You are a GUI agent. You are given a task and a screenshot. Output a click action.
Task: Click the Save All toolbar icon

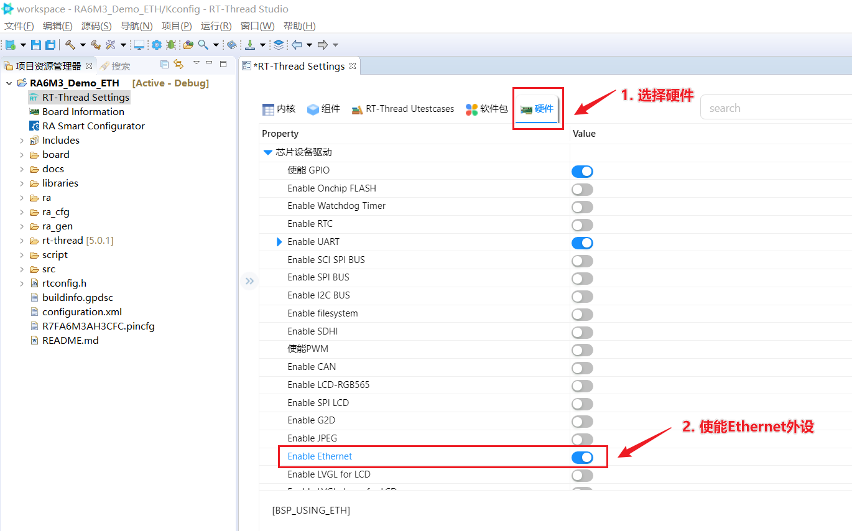click(50, 45)
